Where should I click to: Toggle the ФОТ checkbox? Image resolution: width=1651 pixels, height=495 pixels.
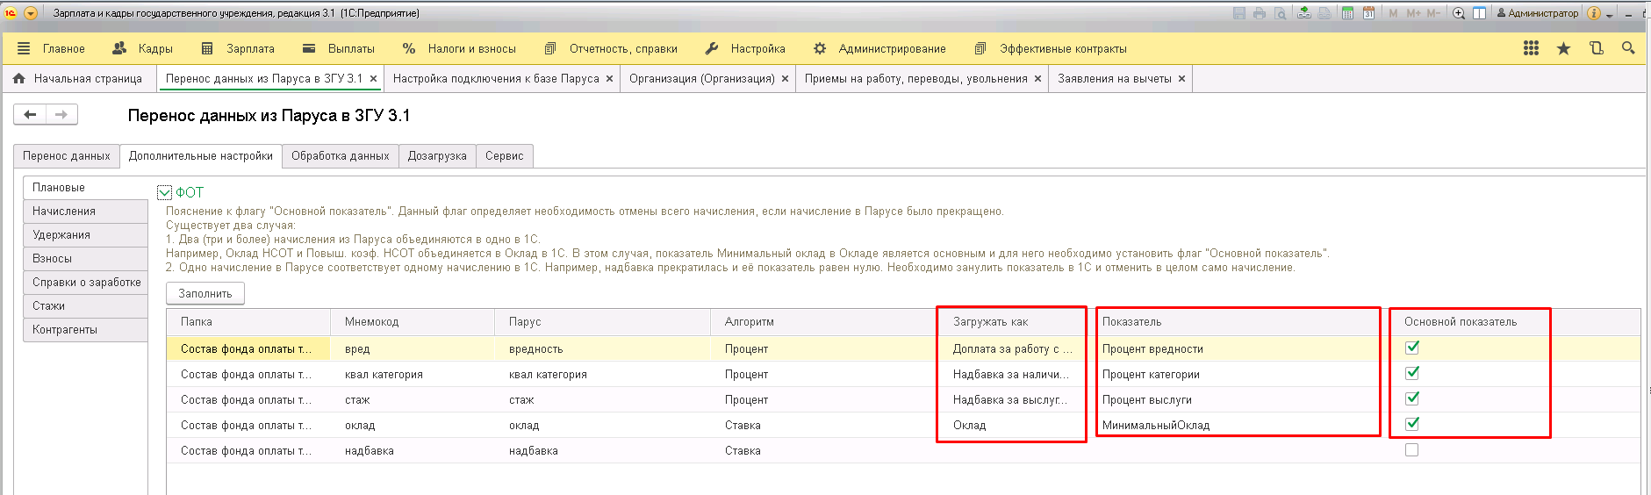pyautogui.click(x=164, y=192)
